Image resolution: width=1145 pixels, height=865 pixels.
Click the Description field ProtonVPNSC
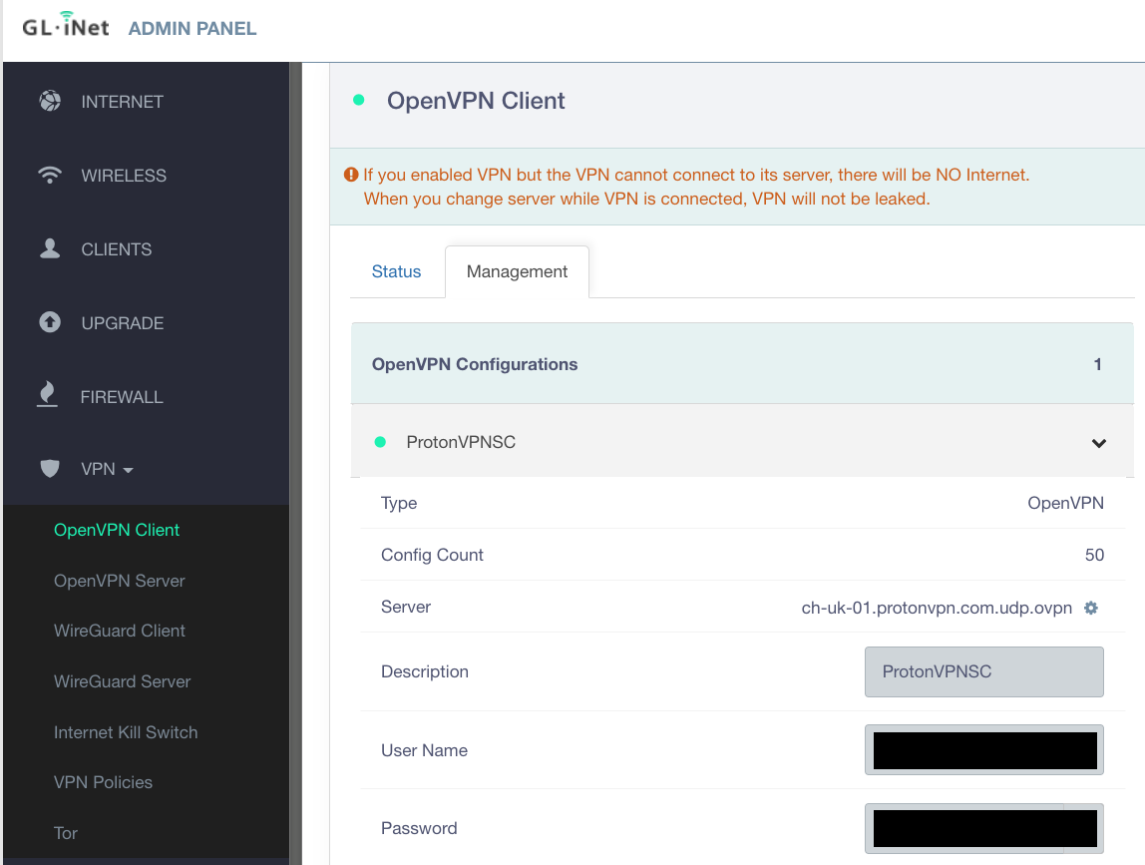click(x=983, y=671)
